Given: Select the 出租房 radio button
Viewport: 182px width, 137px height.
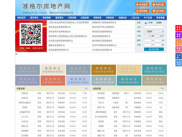Looking at the screenshot, I should pyautogui.click(x=155, y=23).
